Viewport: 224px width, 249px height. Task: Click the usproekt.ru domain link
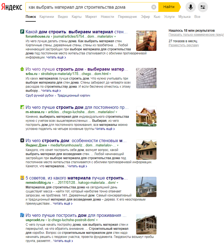[x=35, y=220]
